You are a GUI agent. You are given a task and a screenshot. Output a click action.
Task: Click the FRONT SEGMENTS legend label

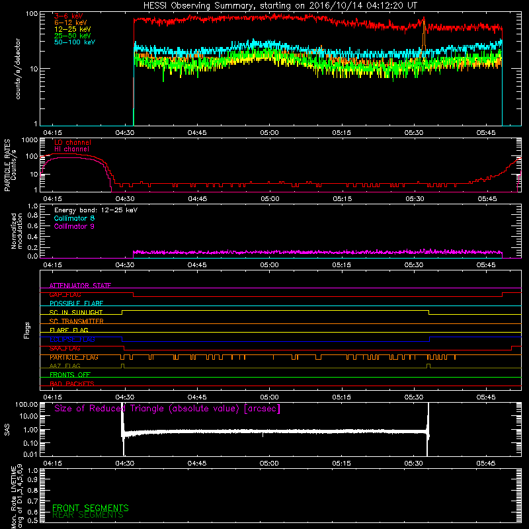click(x=91, y=508)
